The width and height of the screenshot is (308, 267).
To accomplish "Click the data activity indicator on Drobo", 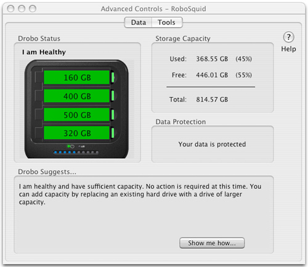I will click(x=81, y=146).
